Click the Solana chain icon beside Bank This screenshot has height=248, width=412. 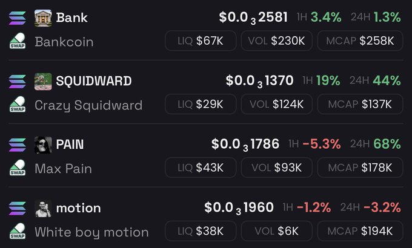click(18, 18)
